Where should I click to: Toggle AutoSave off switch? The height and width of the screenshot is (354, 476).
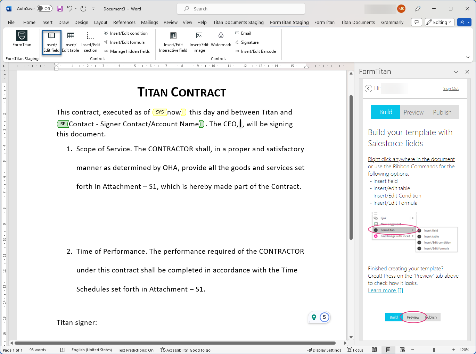pyautogui.click(x=44, y=9)
